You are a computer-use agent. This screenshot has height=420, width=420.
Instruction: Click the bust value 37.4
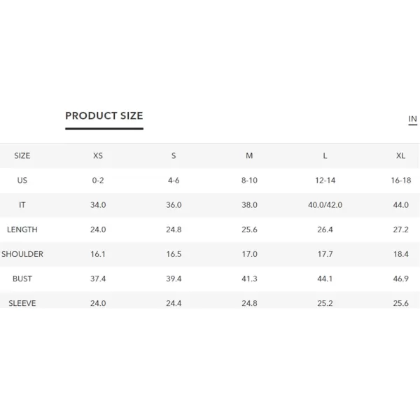click(x=98, y=279)
